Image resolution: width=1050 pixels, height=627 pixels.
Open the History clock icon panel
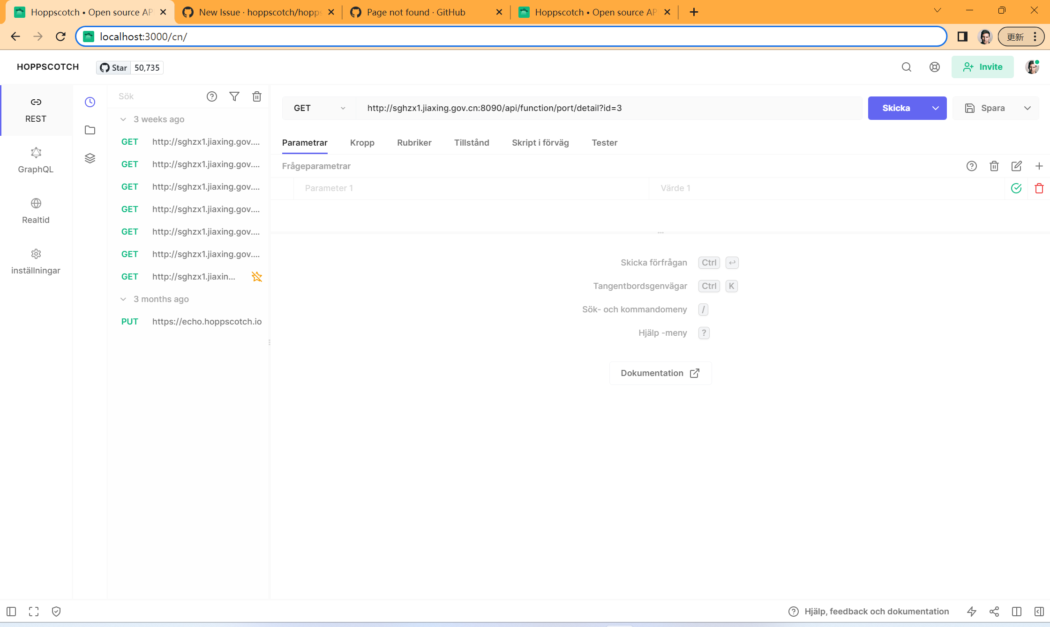90,102
